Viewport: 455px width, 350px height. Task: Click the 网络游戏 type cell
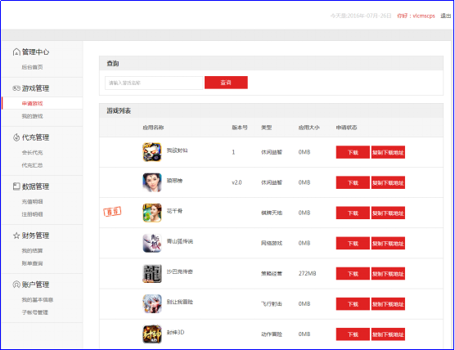(x=272, y=243)
